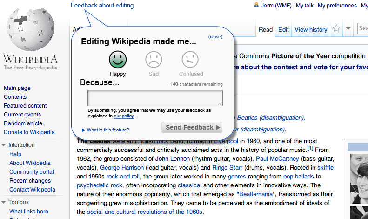Select the Happy smiley face
Viewport: 368px width, 219px height.
pos(118,60)
